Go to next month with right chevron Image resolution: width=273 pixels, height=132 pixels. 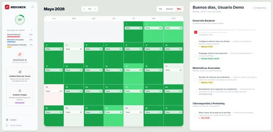(95, 9)
